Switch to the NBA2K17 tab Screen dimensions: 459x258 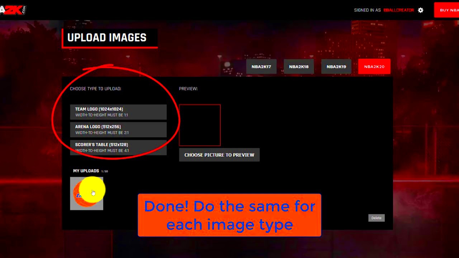pos(261,67)
